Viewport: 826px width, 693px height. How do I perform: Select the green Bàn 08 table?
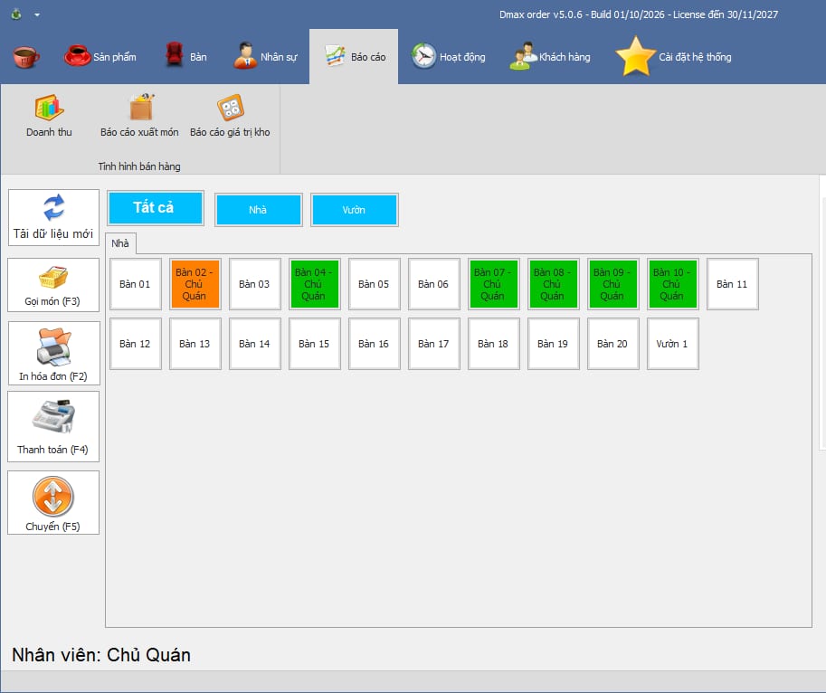coord(553,284)
